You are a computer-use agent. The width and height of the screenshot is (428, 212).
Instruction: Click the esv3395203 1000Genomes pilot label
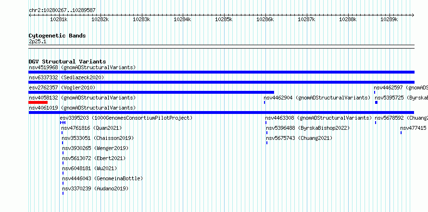[126, 118]
